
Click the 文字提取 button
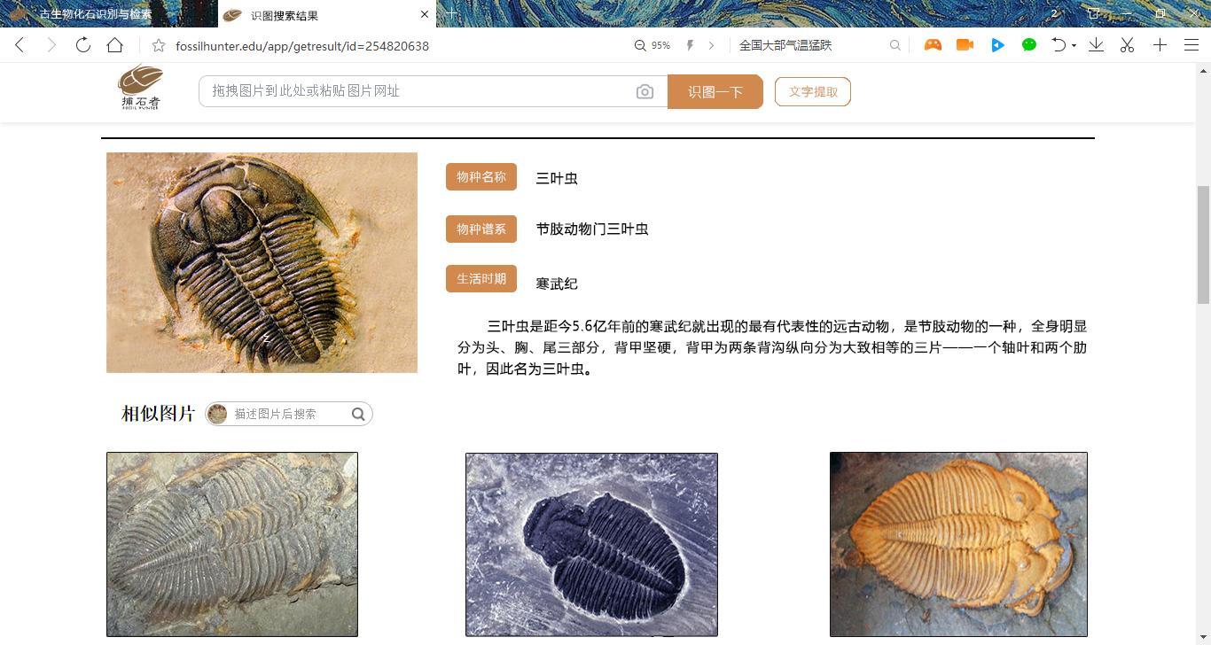coord(813,91)
